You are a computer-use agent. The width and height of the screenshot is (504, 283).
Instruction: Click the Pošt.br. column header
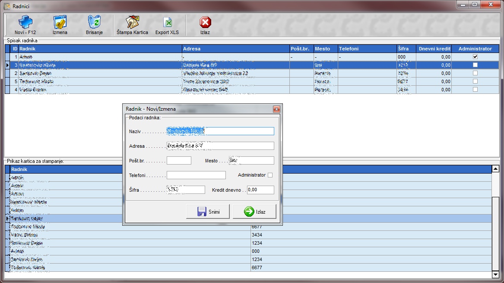click(x=301, y=49)
